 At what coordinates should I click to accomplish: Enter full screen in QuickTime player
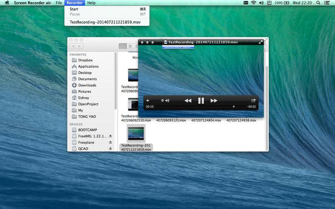click(x=260, y=42)
